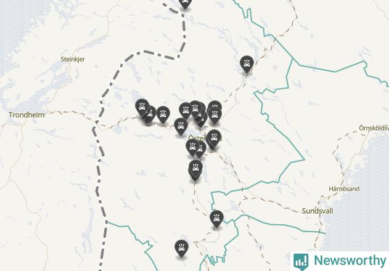
Task: Select the southernmost car marker on map
Action: pos(181,248)
